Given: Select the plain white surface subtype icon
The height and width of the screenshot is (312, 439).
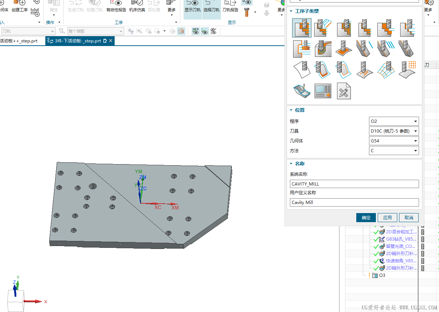Looking at the screenshot, I should [302, 70].
